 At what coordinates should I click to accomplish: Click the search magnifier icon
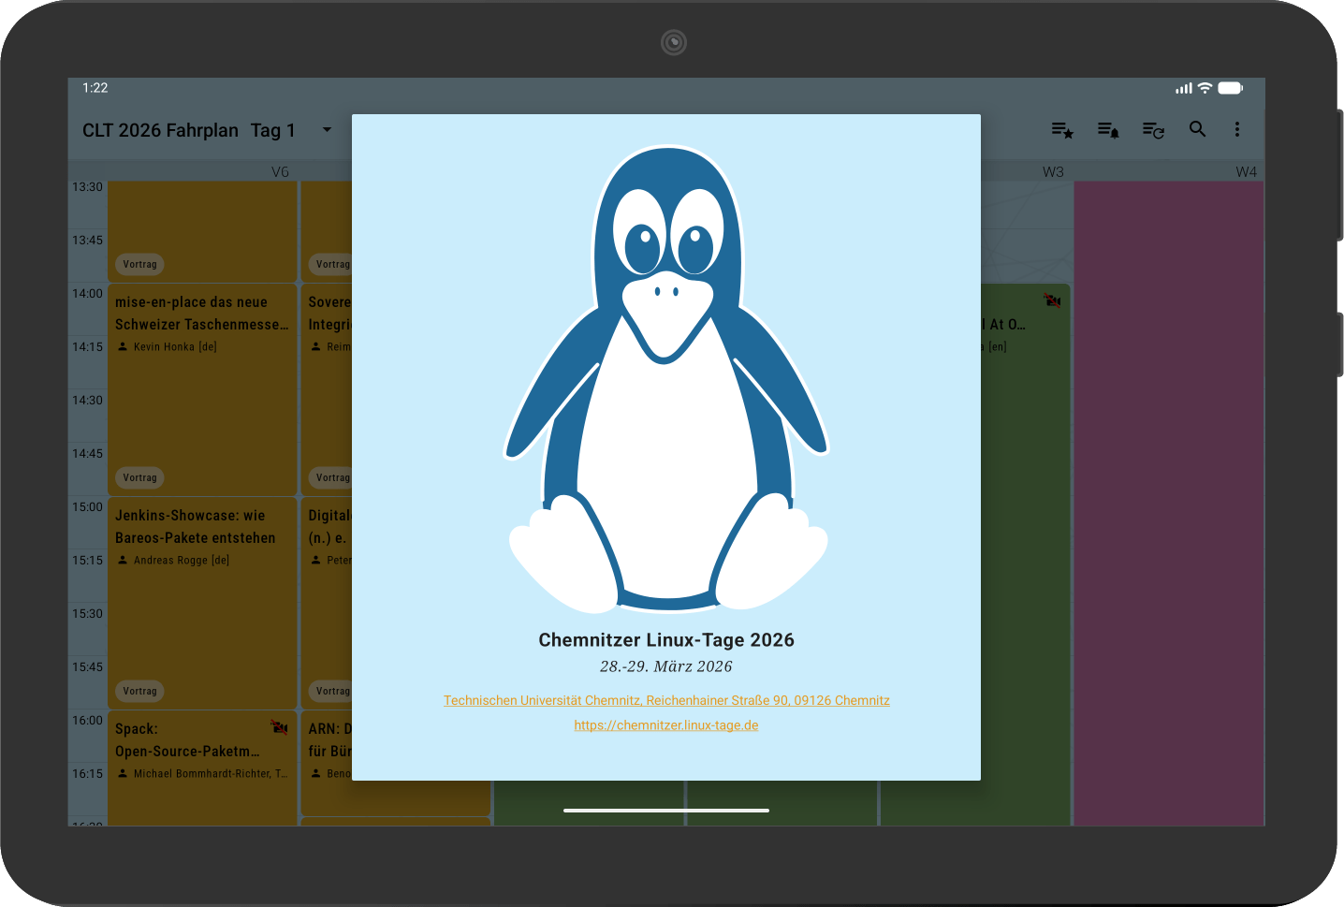(1197, 129)
